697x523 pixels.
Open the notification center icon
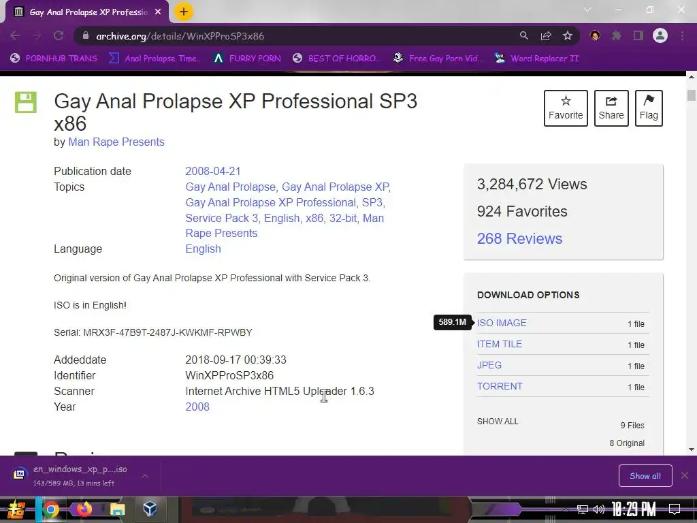pyautogui.click(x=675, y=509)
